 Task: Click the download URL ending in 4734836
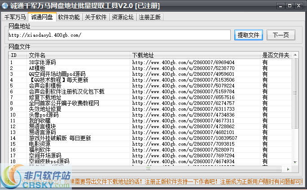click(183, 115)
